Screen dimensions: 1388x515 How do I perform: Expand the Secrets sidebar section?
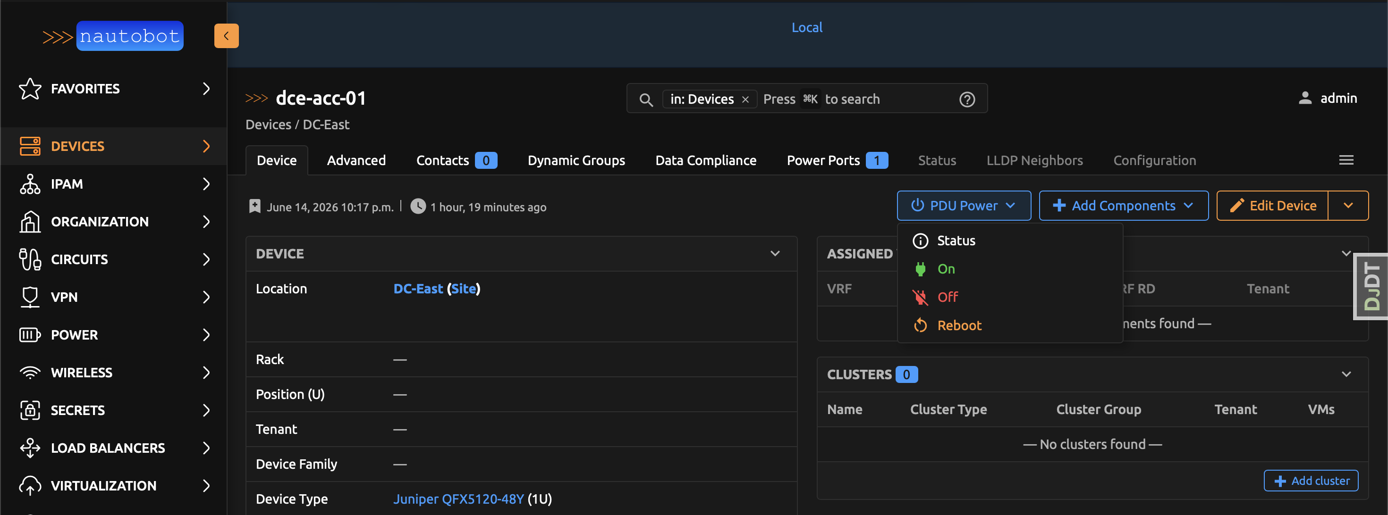pos(206,410)
